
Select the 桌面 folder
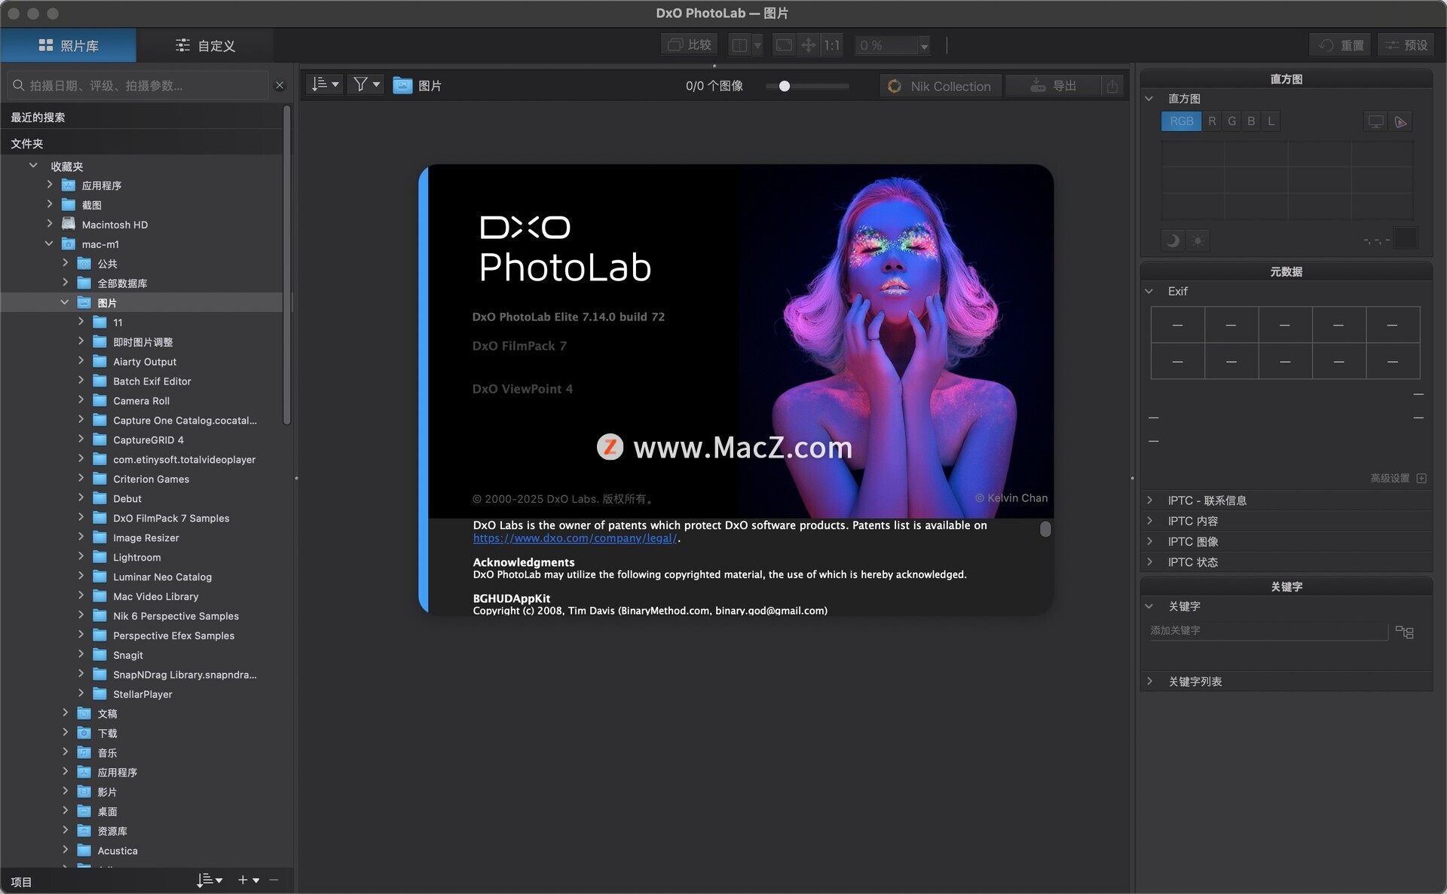(x=107, y=812)
